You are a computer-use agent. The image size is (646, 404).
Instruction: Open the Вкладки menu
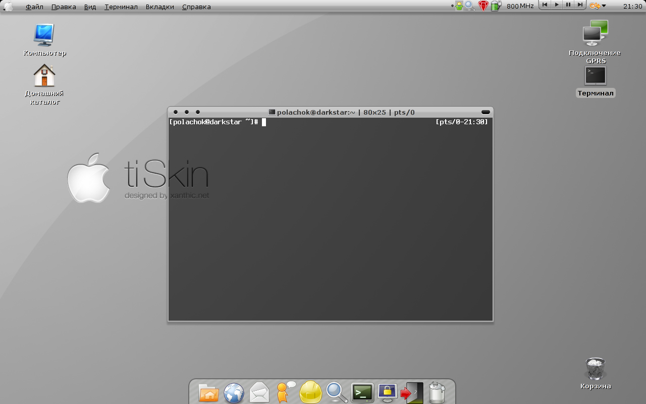[160, 7]
